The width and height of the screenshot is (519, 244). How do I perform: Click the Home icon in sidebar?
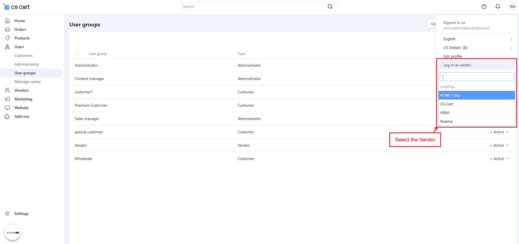pos(7,21)
